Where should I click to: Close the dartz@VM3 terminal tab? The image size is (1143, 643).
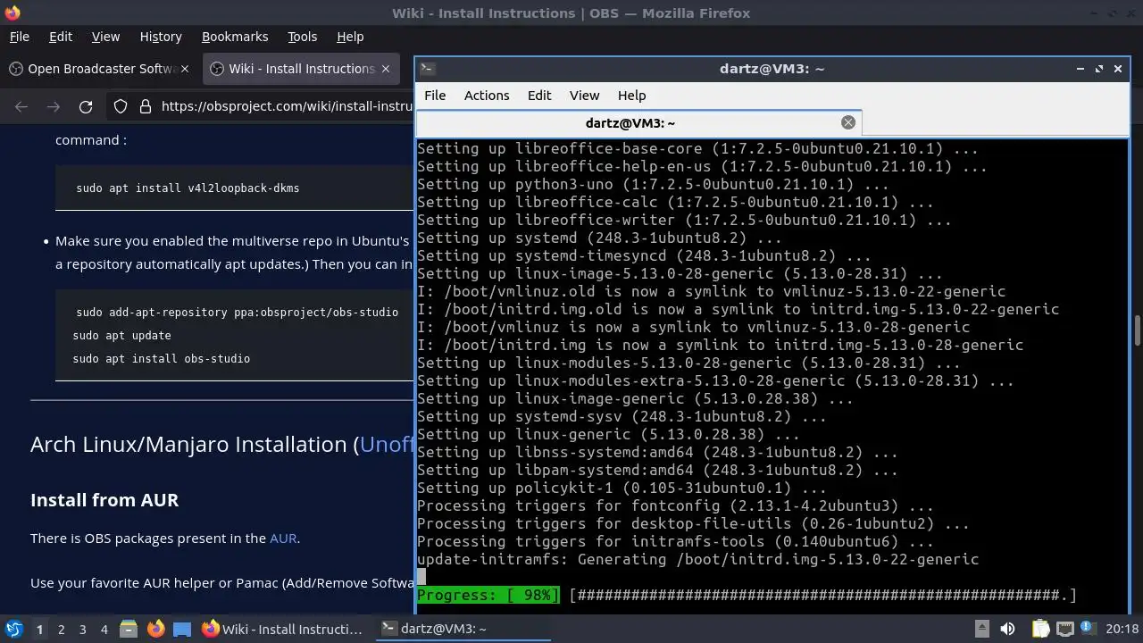pos(848,122)
